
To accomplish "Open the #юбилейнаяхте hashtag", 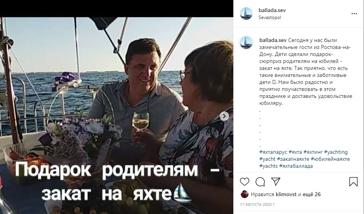I will pyautogui.click(x=330, y=159).
